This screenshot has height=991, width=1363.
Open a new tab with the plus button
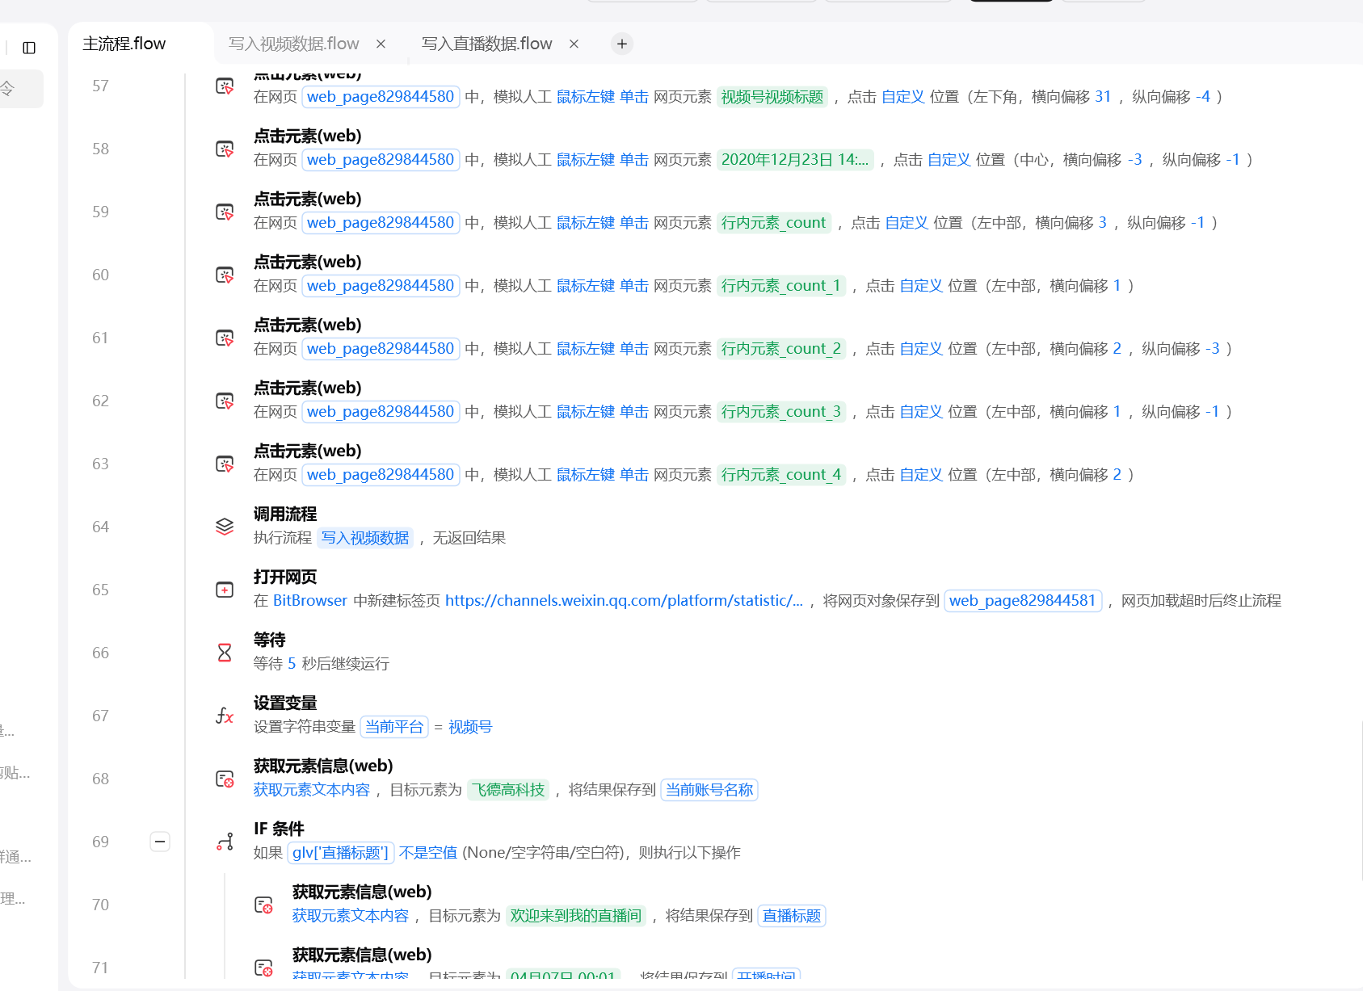coord(621,43)
